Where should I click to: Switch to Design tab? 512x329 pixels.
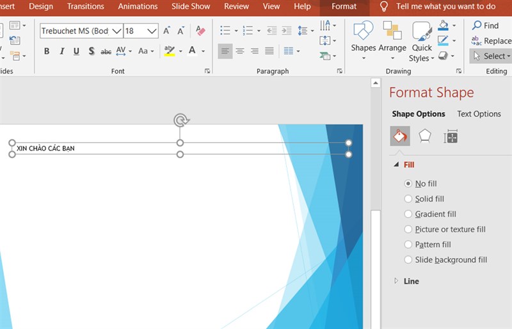[41, 6]
